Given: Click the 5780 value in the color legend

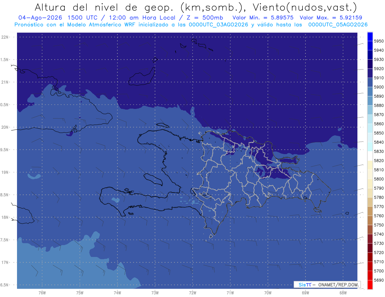Looking at the screenshot, I should [379, 197].
